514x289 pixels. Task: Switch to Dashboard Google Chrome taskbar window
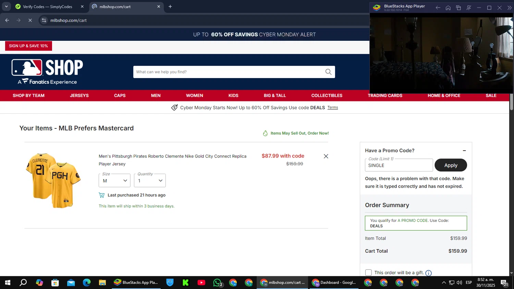334,282
